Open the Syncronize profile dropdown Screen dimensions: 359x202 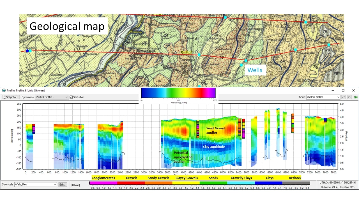(x=52, y=97)
